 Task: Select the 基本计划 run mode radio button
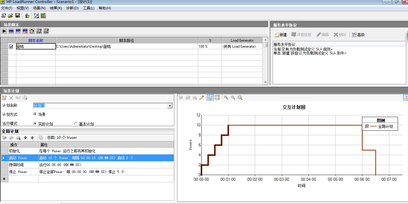[x=76, y=124]
